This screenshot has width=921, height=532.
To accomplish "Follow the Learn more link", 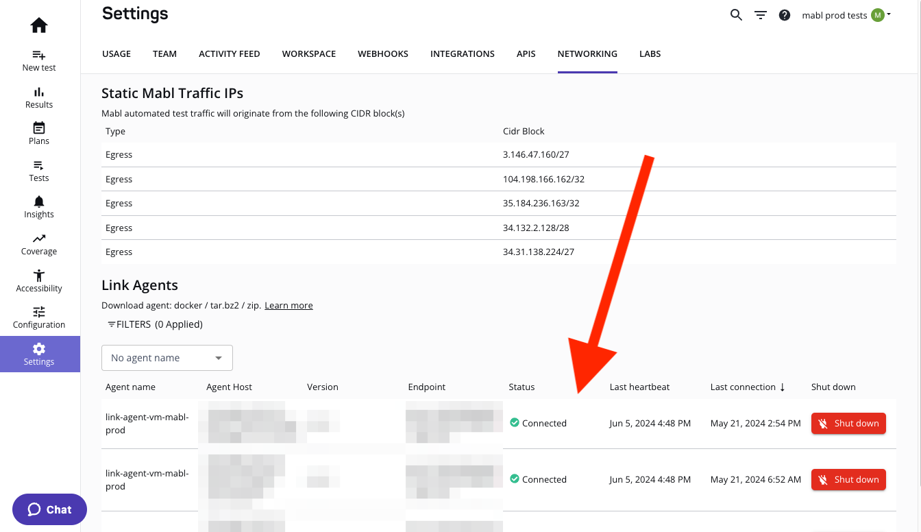I will tap(288, 306).
